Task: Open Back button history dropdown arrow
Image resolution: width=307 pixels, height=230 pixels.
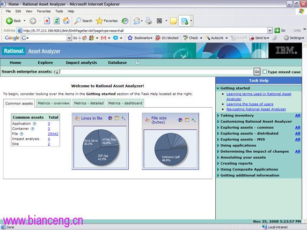Action: [25, 21]
